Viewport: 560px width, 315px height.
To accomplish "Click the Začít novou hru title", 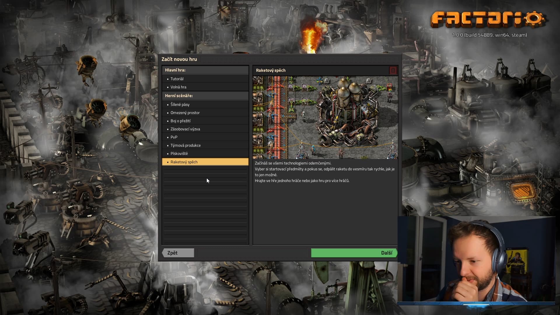I will [x=179, y=59].
